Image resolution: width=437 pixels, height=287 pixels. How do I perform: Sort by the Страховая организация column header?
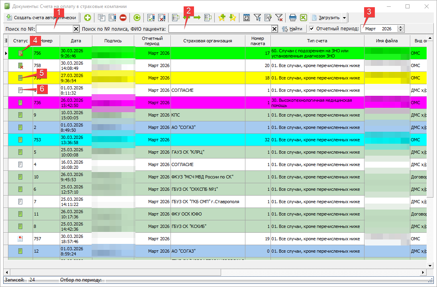click(208, 41)
